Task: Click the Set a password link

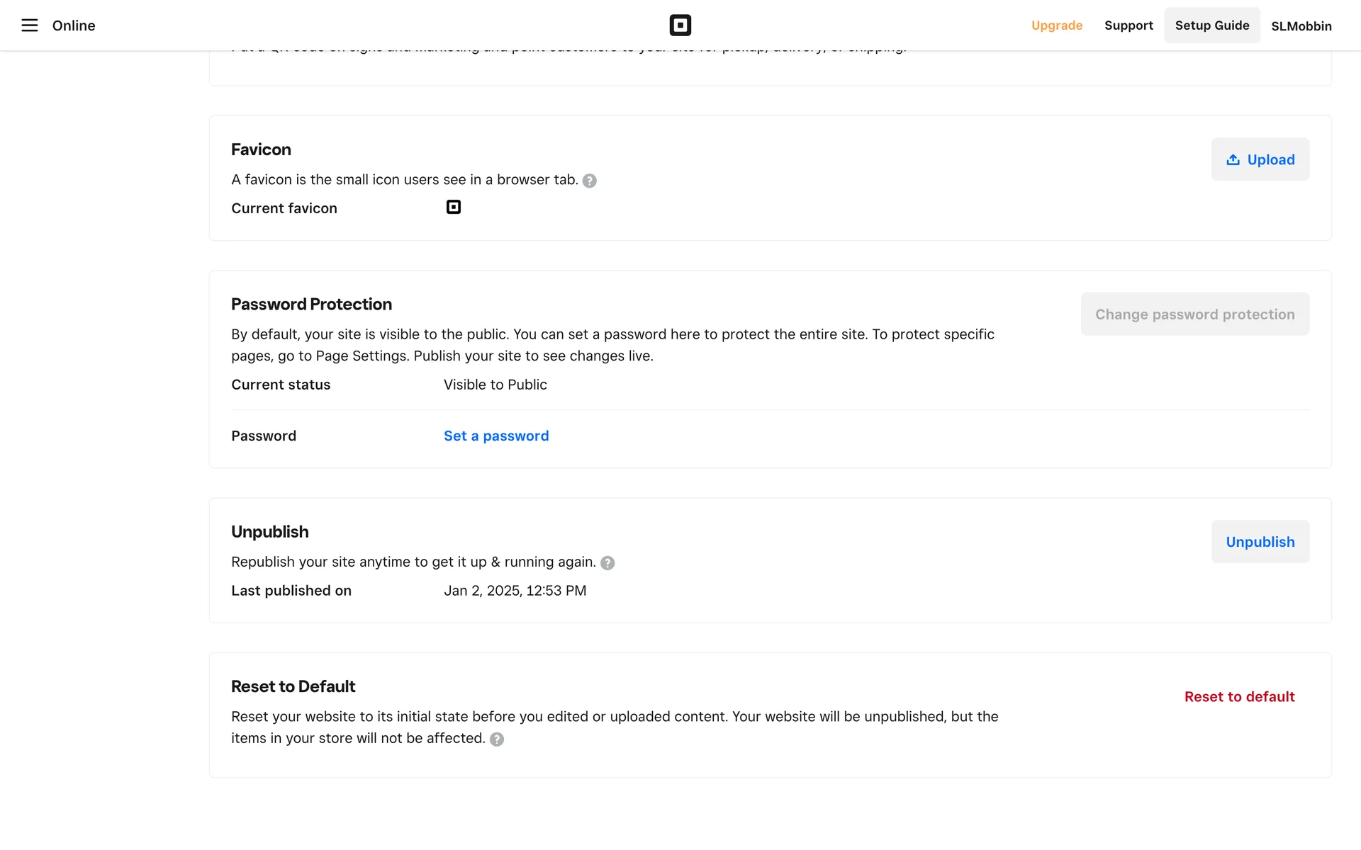Action: tap(496, 436)
